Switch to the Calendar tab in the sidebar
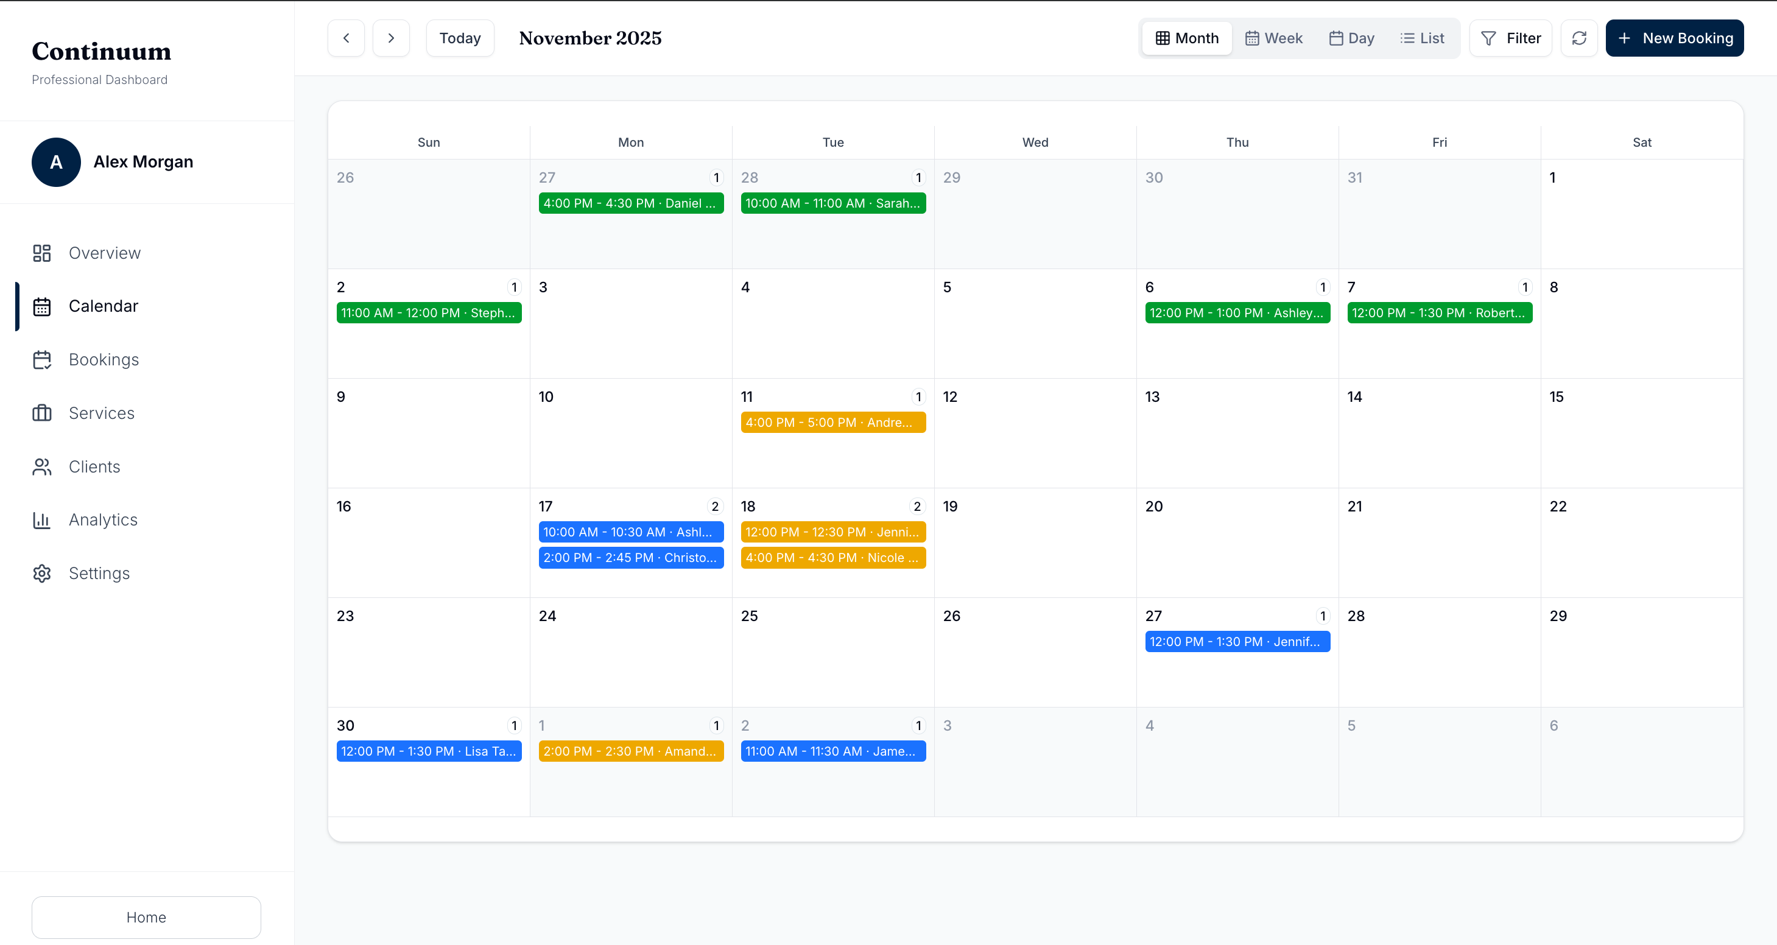The width and height of the screenshot is (1777, 945). tap(104, 306)
